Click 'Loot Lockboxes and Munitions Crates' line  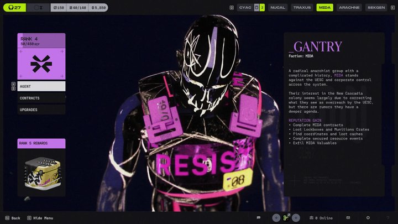coord(329,129)
